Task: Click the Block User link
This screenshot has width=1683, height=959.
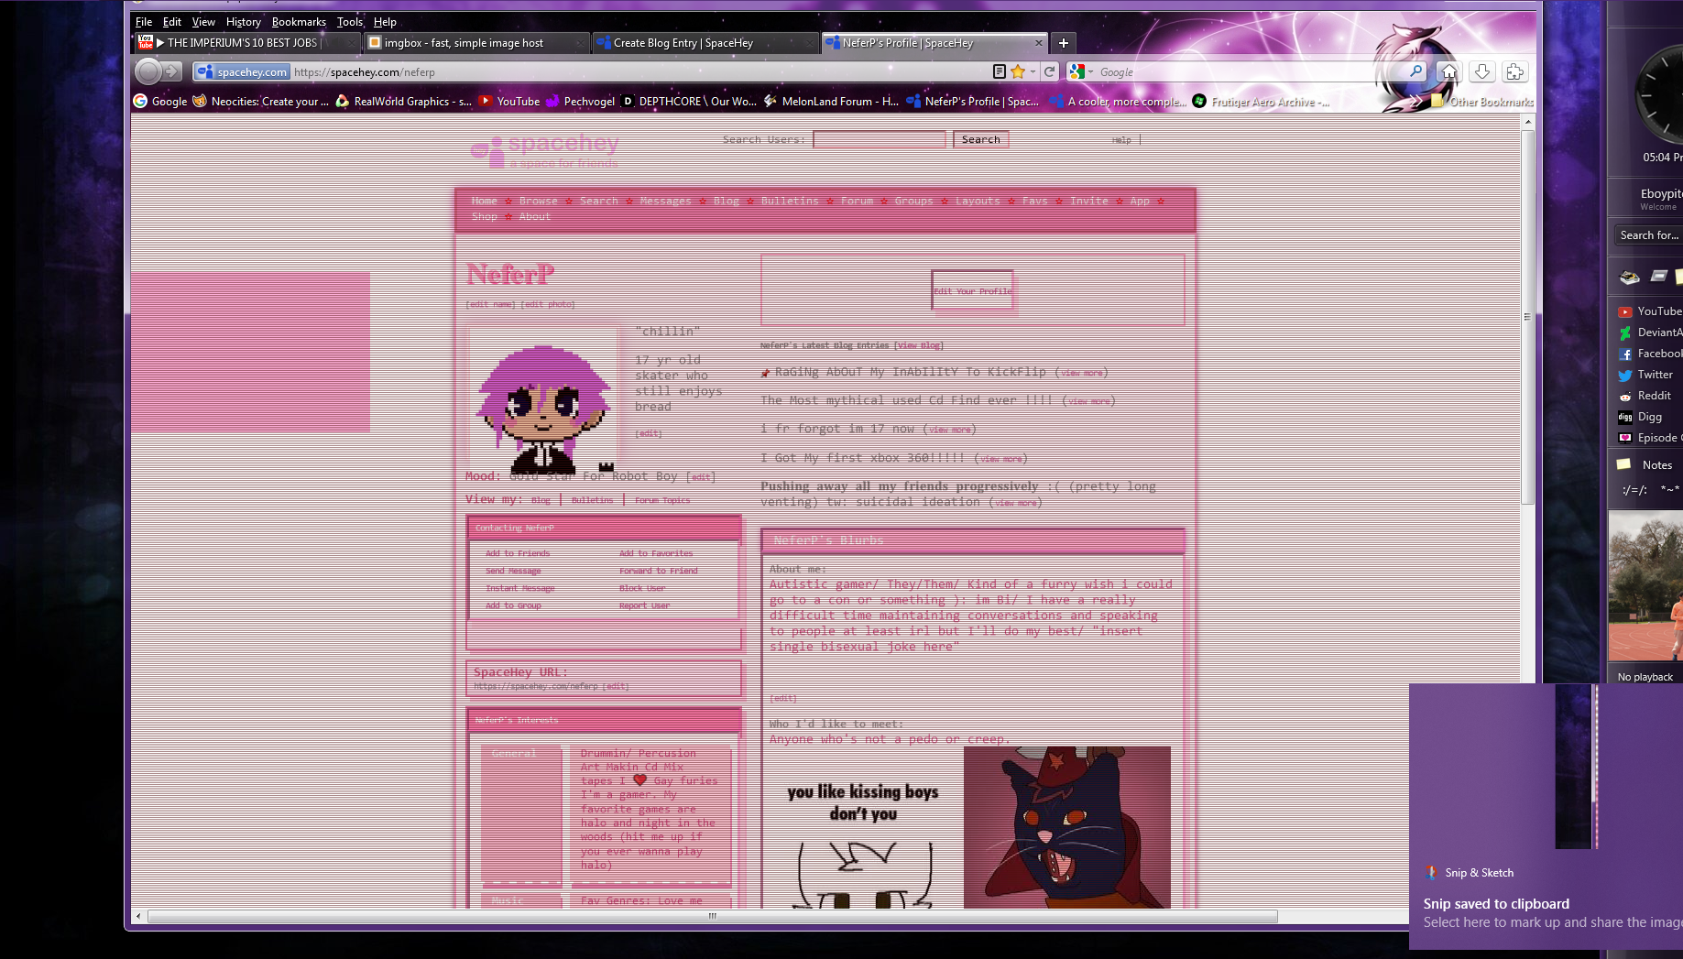Action: coord(642,588)
